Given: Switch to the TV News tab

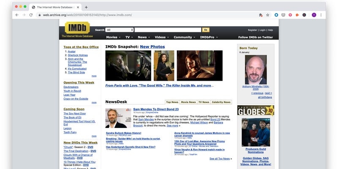Looking at the screenshot, I should click(x=204, y=102).
